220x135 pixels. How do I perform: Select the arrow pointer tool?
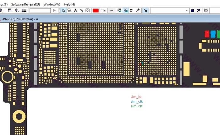tap(64, 10)
